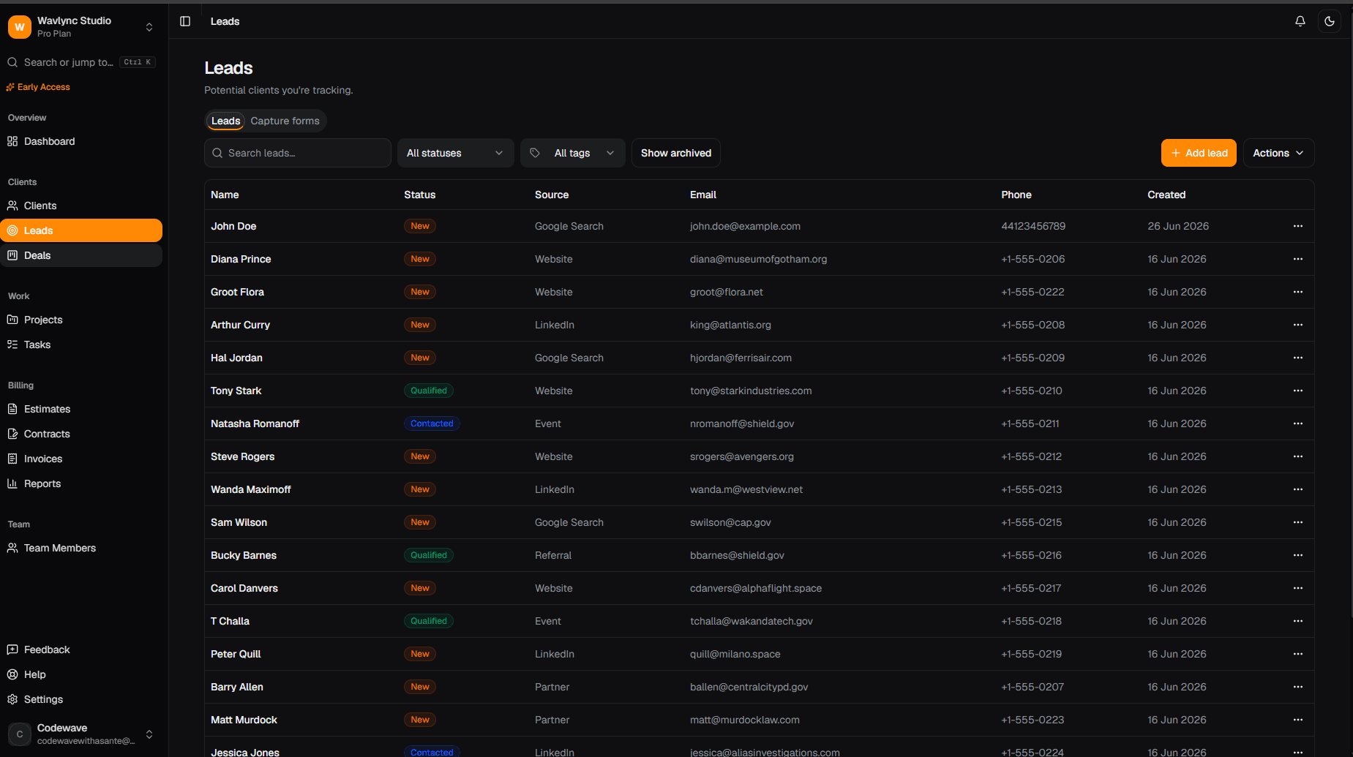The image size is (1353, 757).
Task: Click the Name column header
Action: (225, 195)
